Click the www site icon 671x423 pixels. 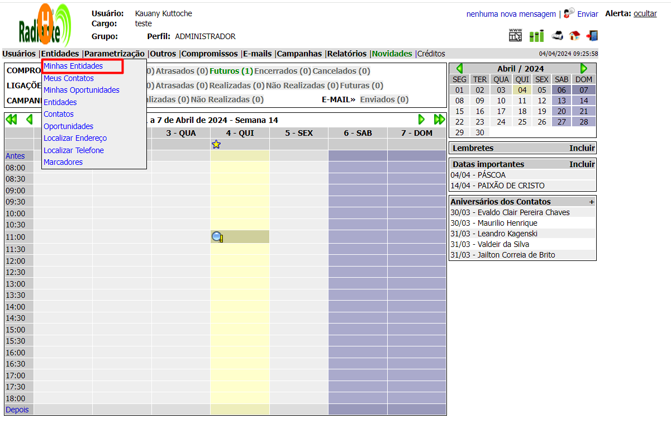515,35
